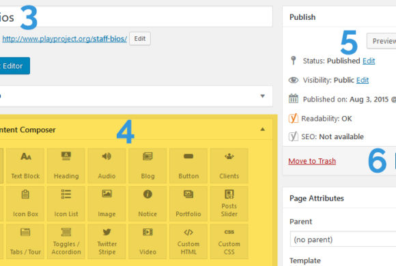Insert a Tabs / Tour element

(x=25, y=241)
